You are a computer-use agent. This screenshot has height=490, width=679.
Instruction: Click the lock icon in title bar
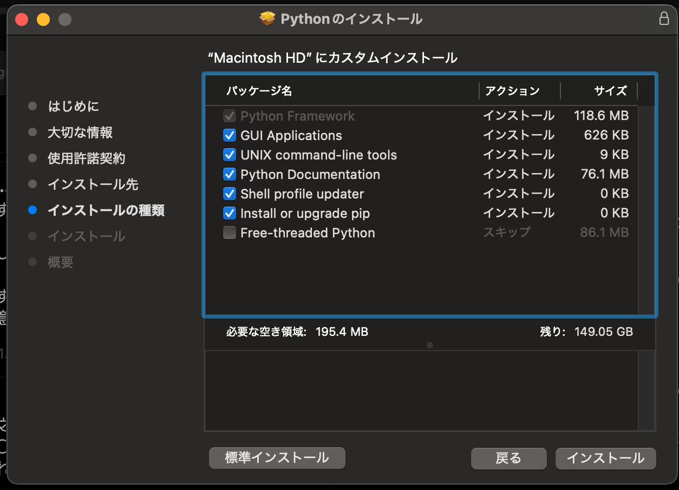[x=664, y=19]
